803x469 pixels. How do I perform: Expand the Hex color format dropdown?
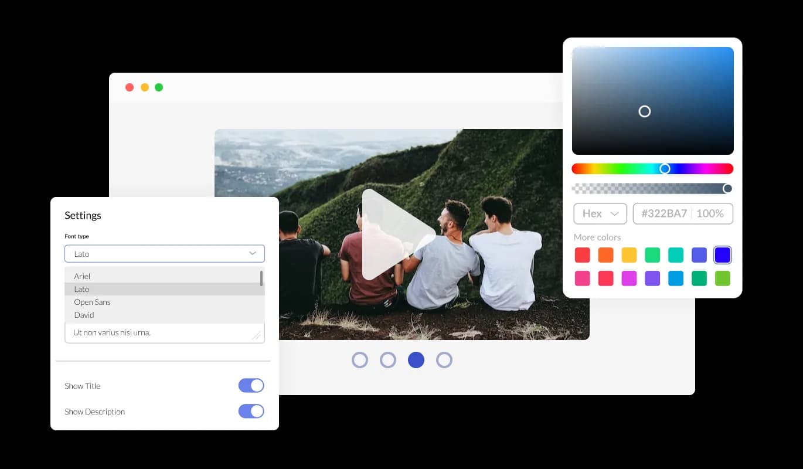(600, 214)
